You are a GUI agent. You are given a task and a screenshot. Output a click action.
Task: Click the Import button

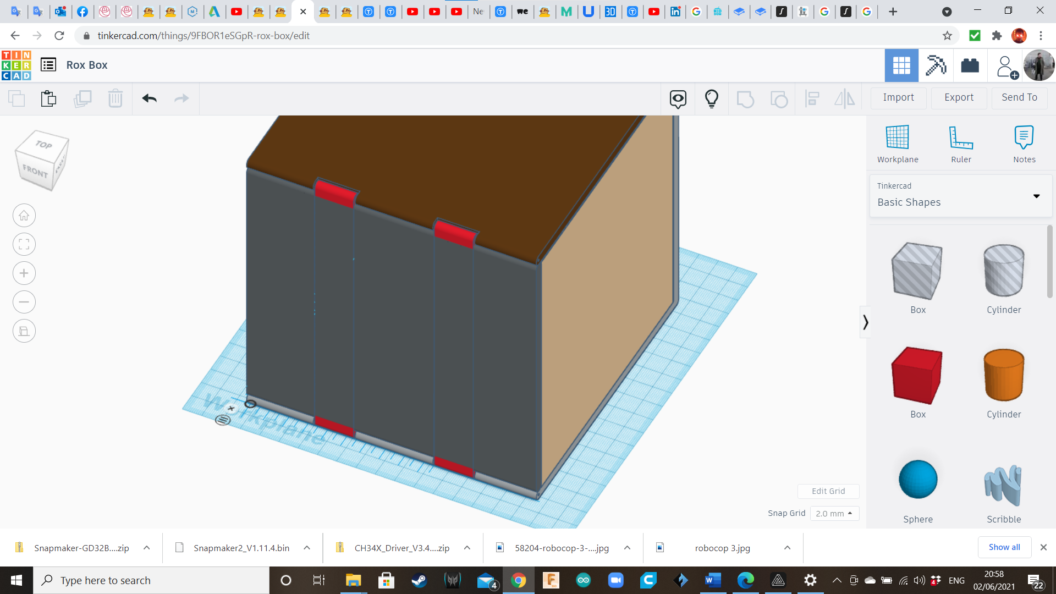tap(899, 97)
